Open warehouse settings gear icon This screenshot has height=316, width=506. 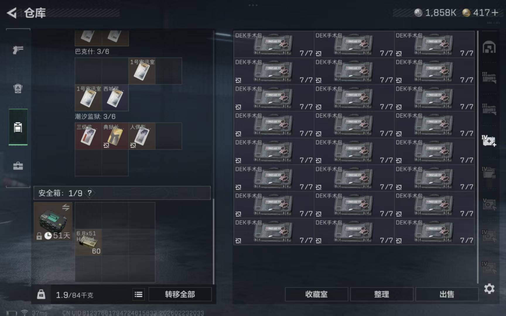(489, 289)
